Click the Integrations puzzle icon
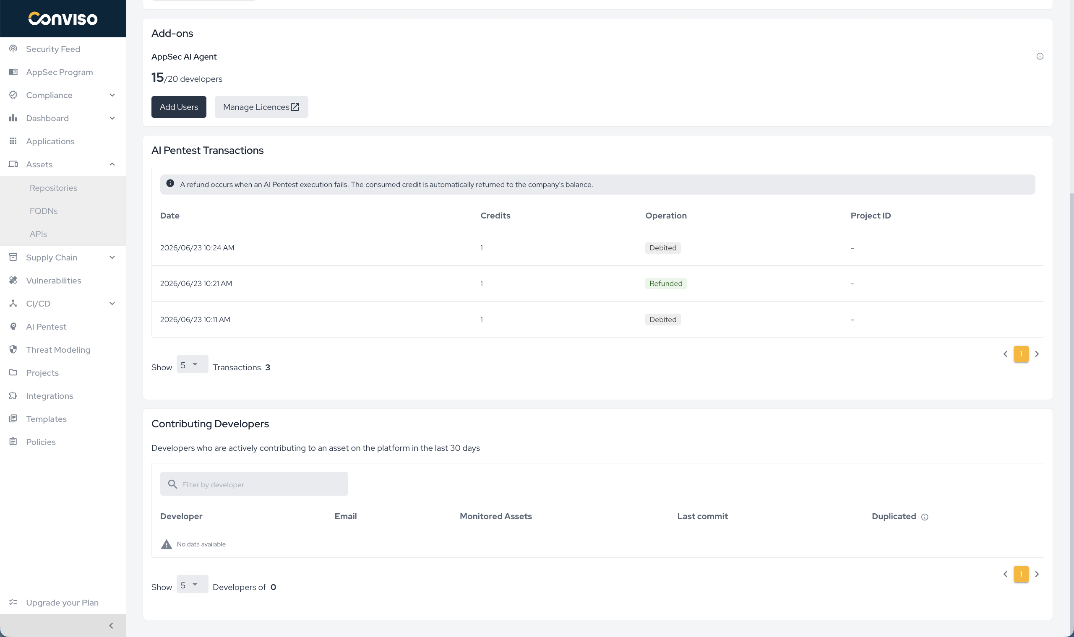1074x637 pixels. (x=13, y=396)
